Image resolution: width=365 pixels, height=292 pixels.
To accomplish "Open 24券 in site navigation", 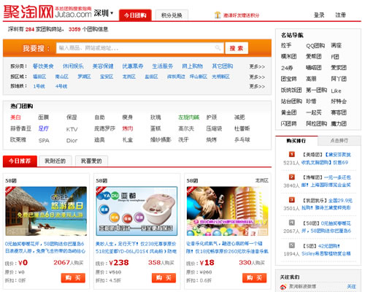I will (x=287, y=68).
